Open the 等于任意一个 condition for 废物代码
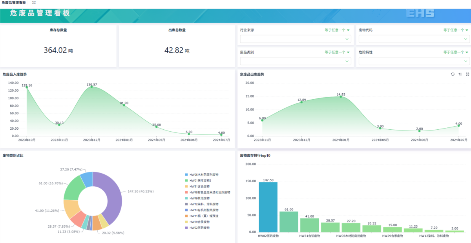The height and width of the screenshot is (243, 471). pyautogui.click(x=456, y=30)
